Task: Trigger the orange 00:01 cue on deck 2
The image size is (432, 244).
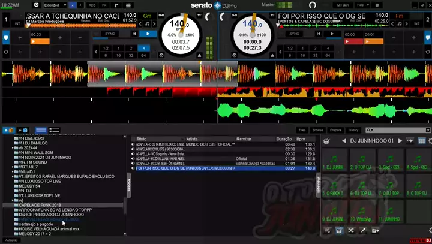Action: [x=374, y=41]
